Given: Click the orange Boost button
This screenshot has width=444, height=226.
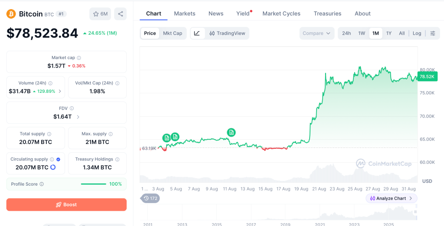Looking at the screenshot, I should [66, 204].
